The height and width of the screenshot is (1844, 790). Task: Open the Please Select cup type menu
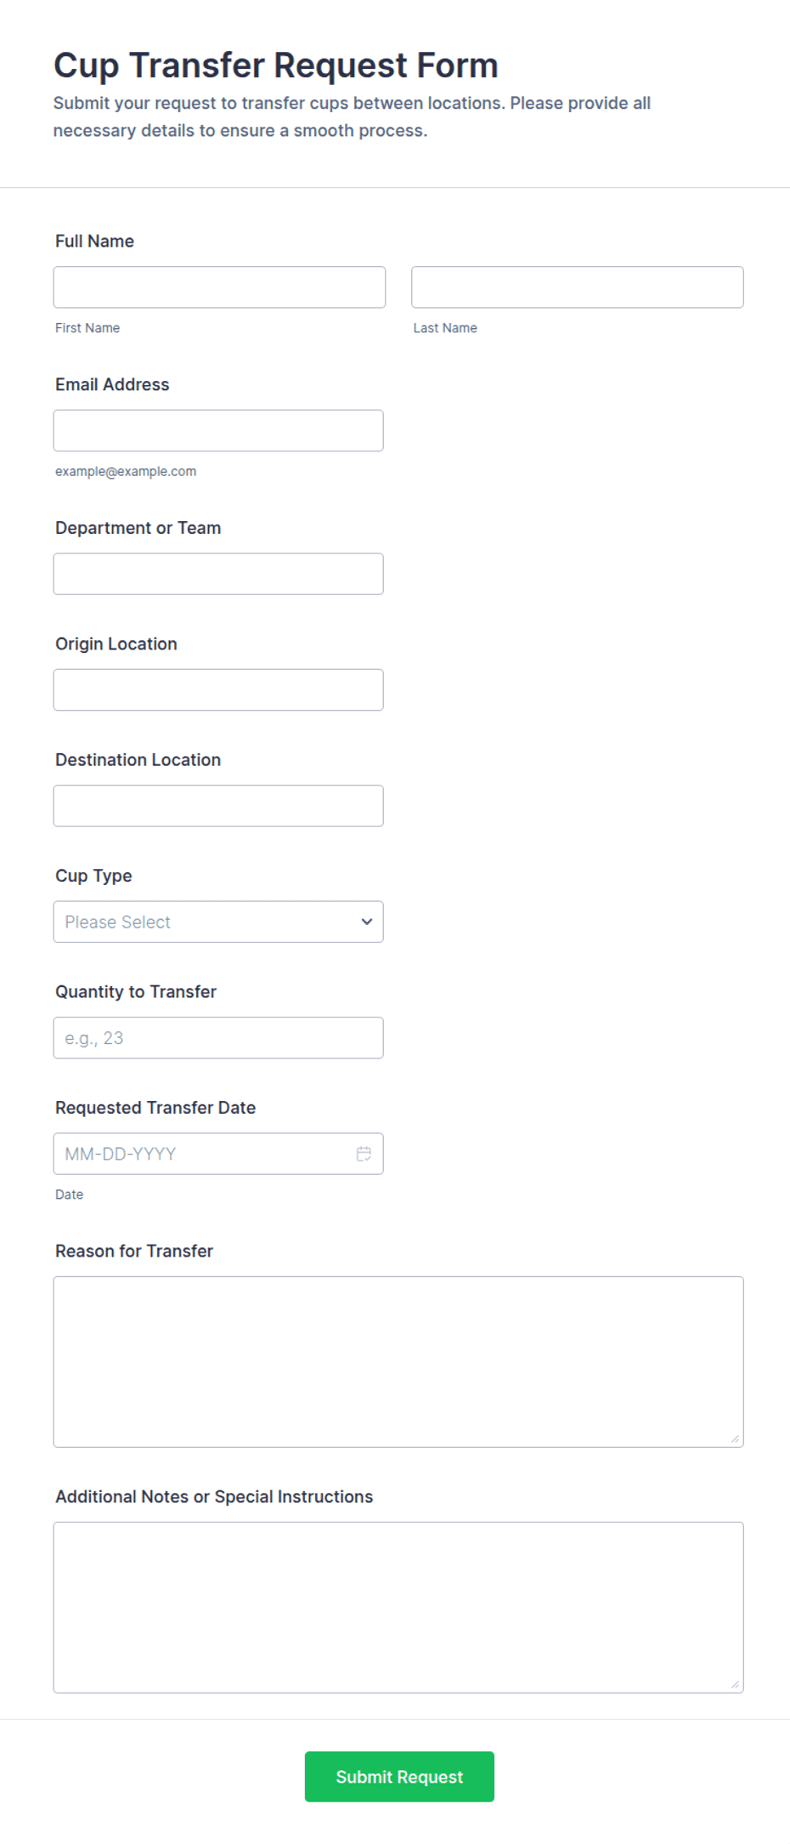[218, 922]
